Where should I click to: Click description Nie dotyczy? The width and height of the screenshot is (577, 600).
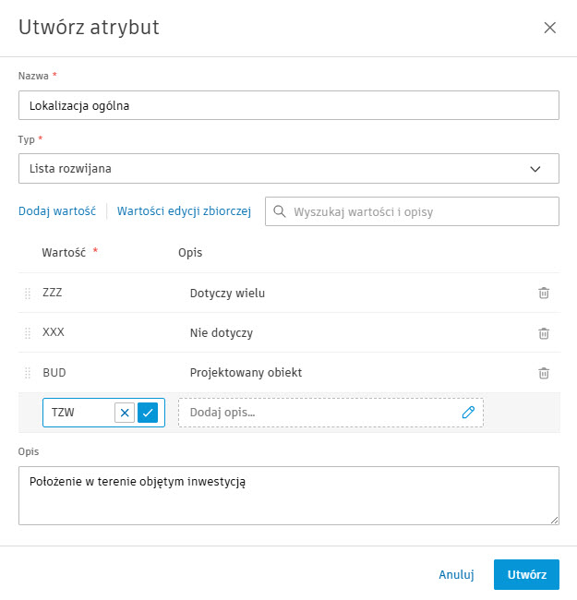coord(222,333)
